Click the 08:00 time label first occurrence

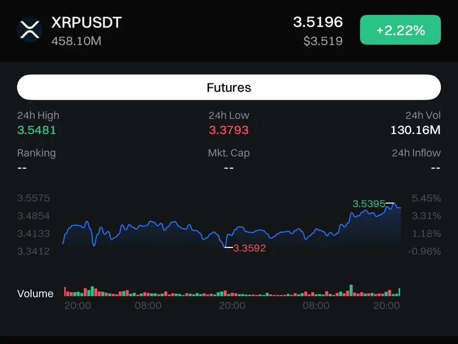(x=148, y=305)
